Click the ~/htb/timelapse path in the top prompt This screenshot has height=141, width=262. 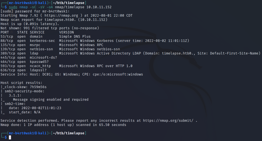(x=69, y=3)
